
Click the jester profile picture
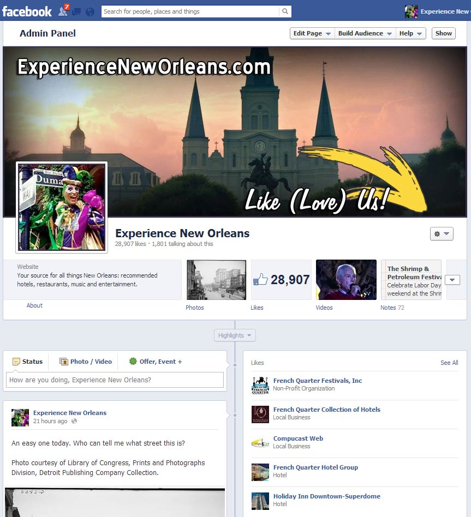click(x=62, y=207)
